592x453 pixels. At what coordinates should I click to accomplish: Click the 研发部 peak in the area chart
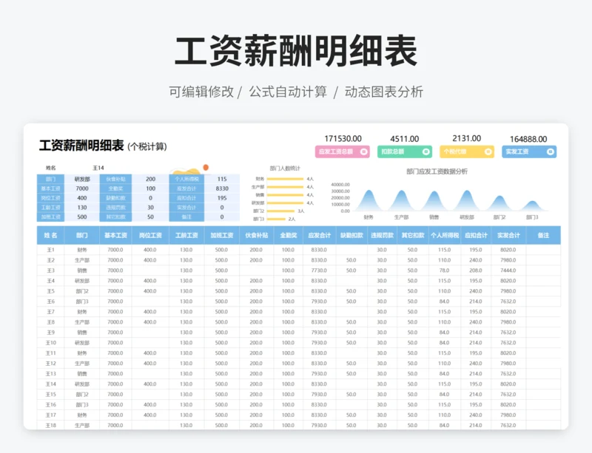tap(467, 200)
